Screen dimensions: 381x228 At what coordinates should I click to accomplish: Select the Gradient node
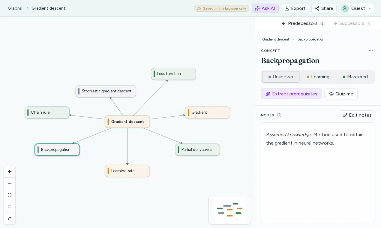click(208, 112)
